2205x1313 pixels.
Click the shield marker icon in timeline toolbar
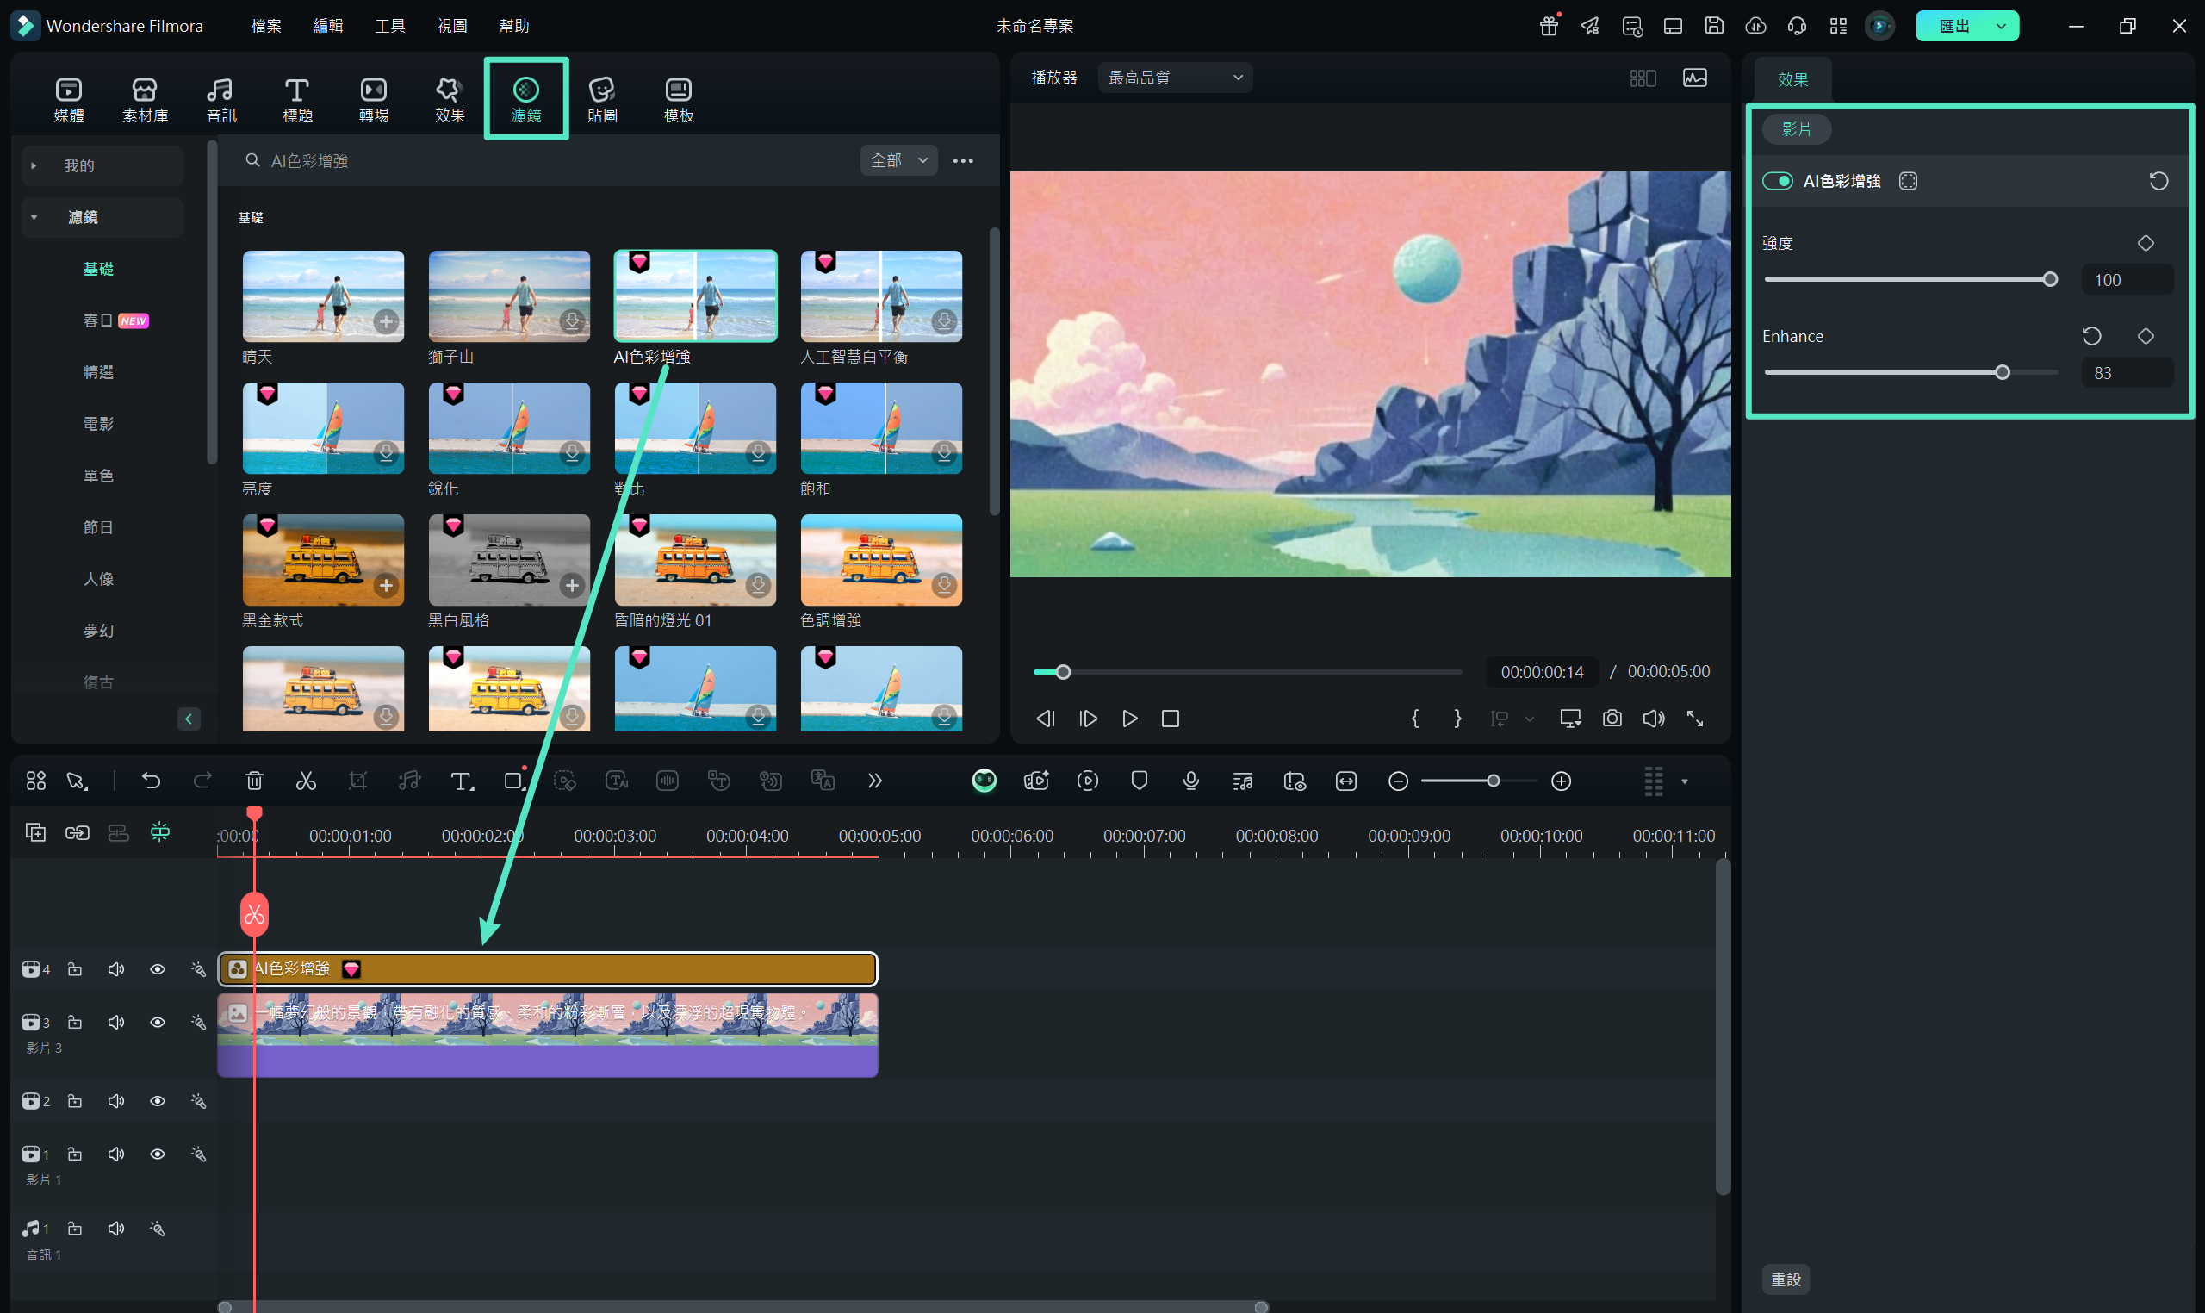[x=1140, y=781]
